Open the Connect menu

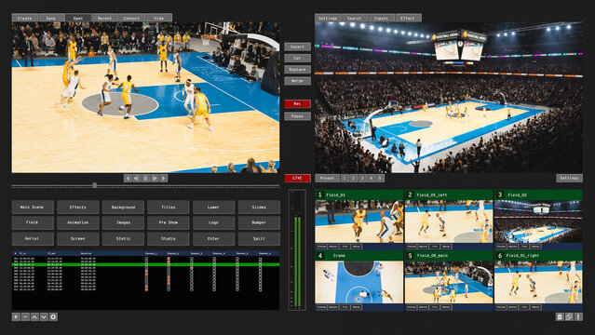click(x=131, y=18)
